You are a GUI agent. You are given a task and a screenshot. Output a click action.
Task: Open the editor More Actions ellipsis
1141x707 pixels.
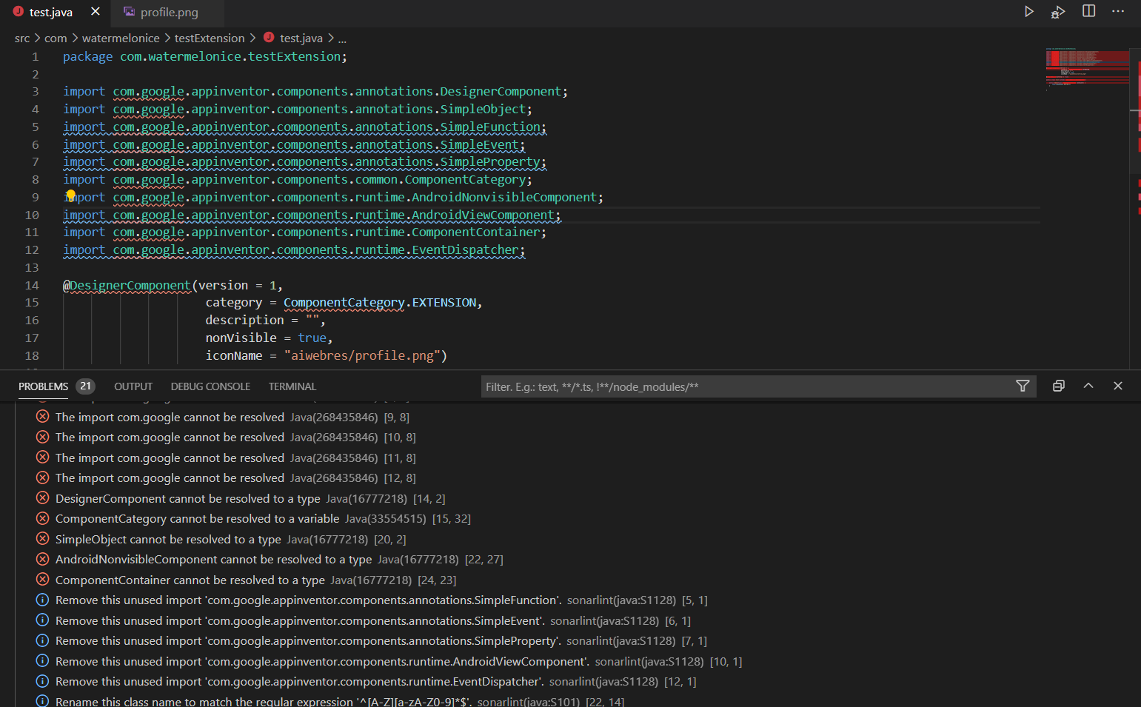tap(1118, 11)
